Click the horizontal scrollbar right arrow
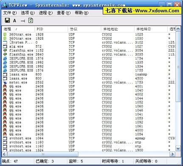The width and height of the screenshot is (183, 166). (x=172, y=154)
